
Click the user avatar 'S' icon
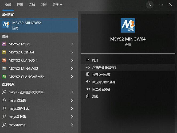click(x=150, y=5)
